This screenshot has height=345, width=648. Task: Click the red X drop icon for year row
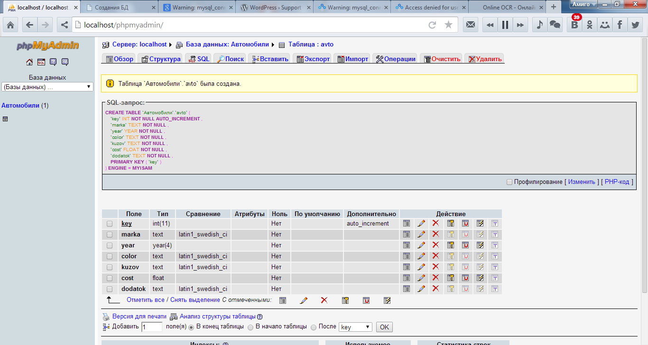(x=435, y=245)
